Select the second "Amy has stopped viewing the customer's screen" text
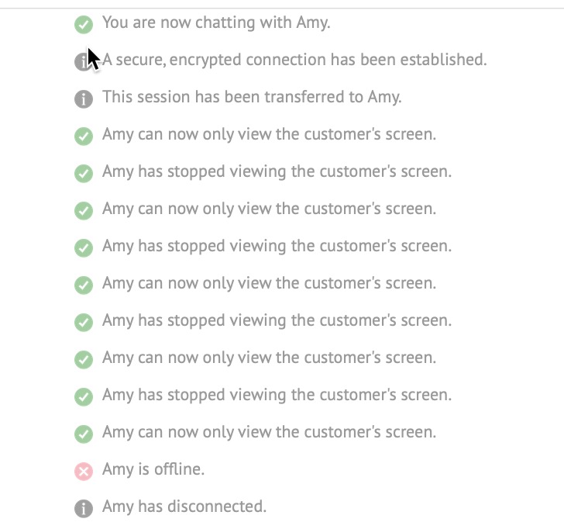Screen dimensions: 564x529 [x=277, y=246]
